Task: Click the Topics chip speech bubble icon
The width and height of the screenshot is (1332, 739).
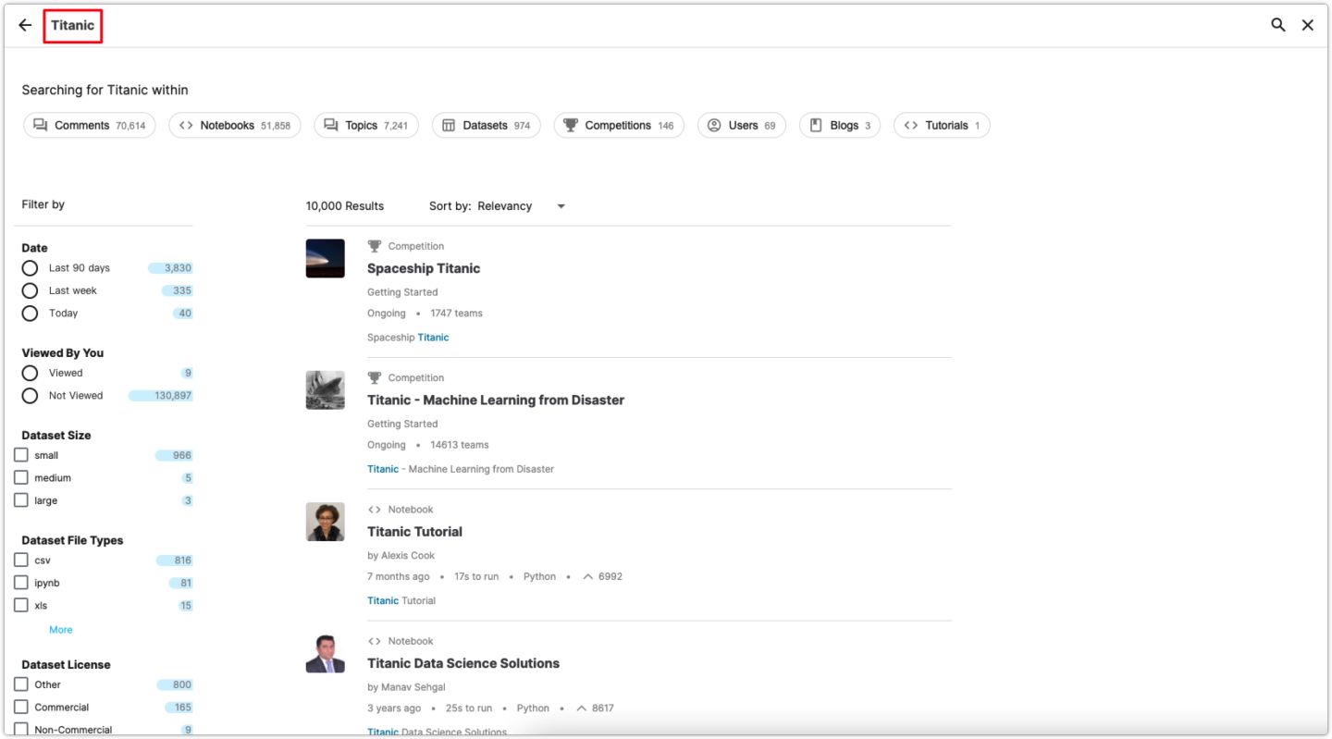Action: 331,125
